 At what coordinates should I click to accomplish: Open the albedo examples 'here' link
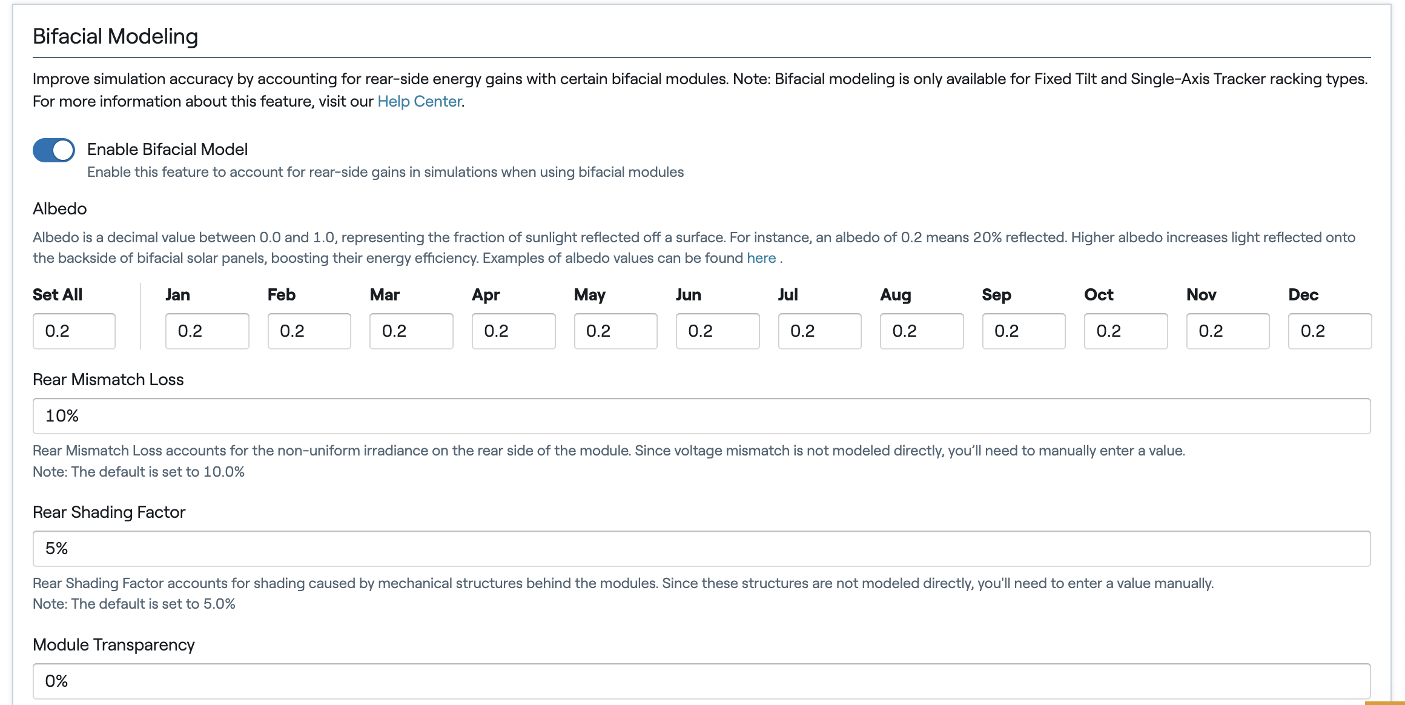click(x=761, y=258)
